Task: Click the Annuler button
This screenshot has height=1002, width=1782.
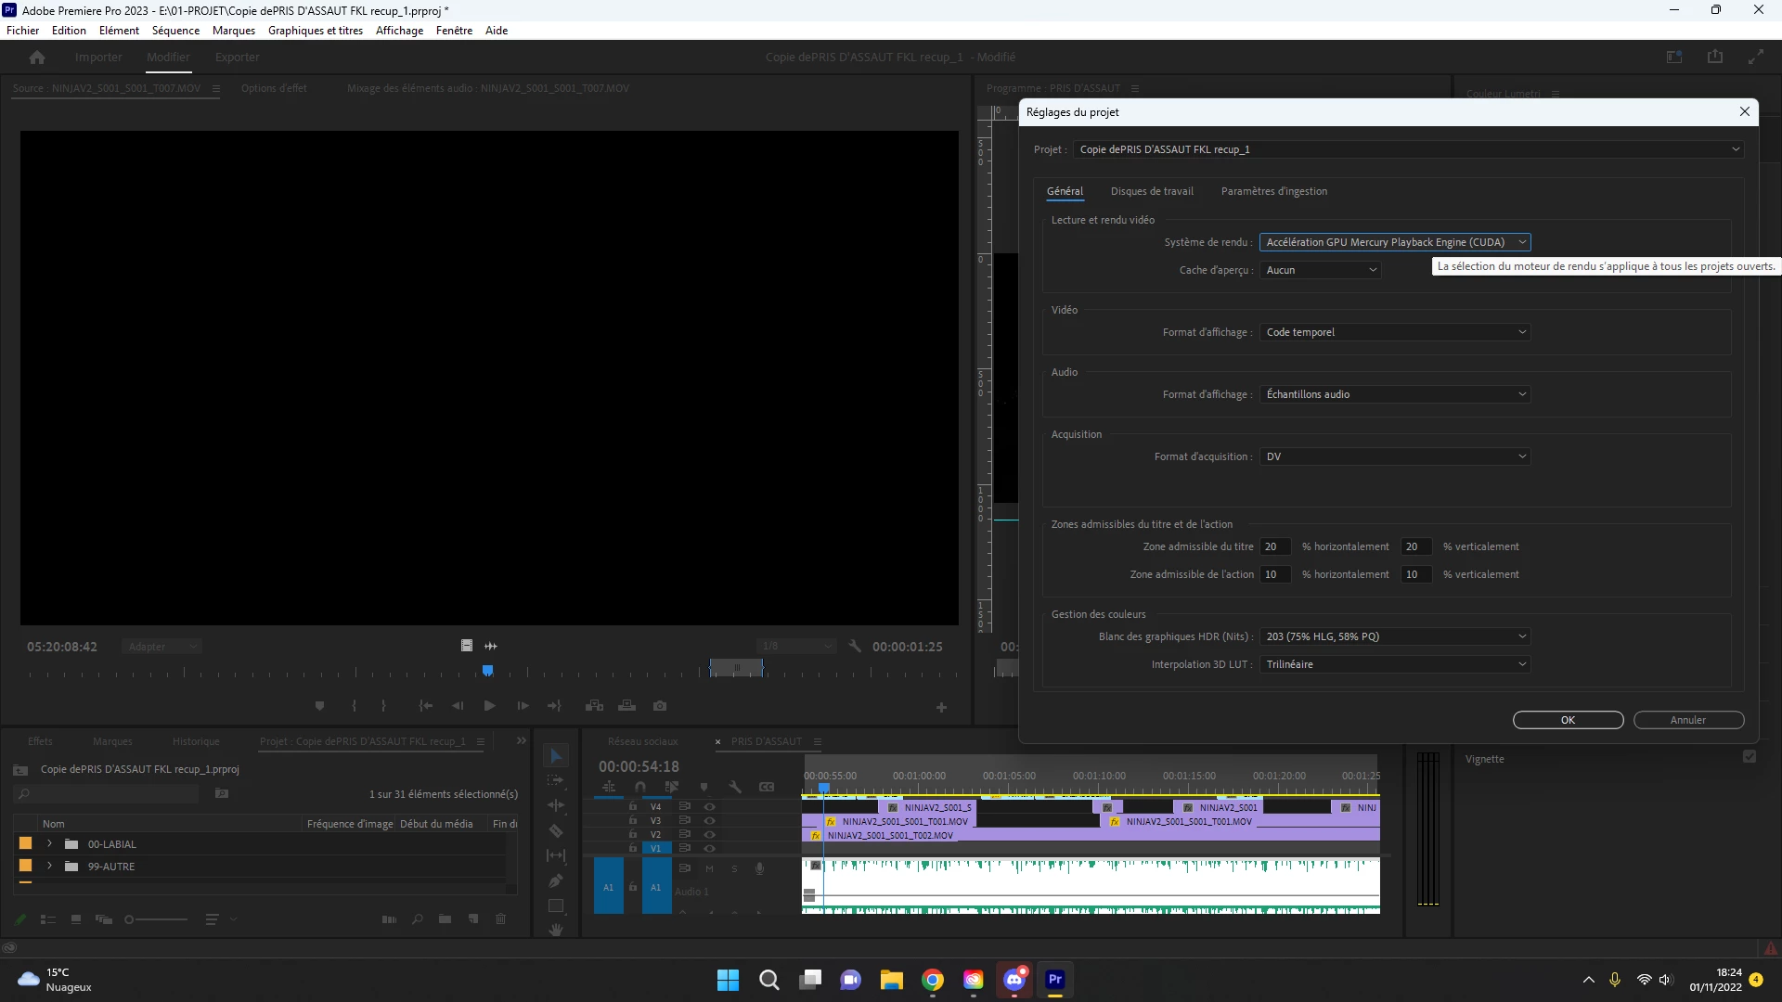Action: click(x=1688, y=720)
